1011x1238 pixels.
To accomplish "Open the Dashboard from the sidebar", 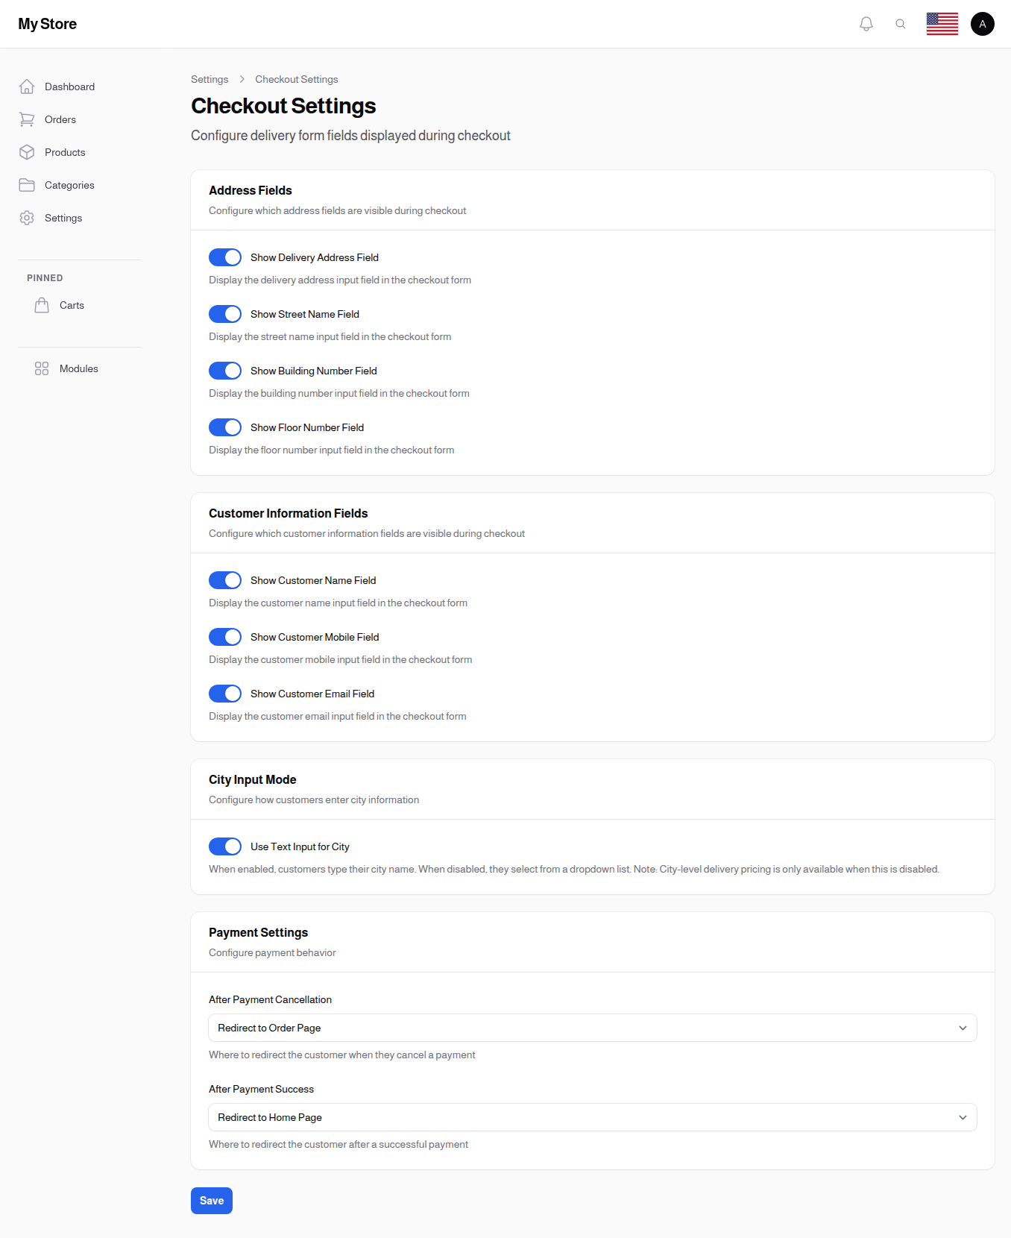I will click(27, 87).
